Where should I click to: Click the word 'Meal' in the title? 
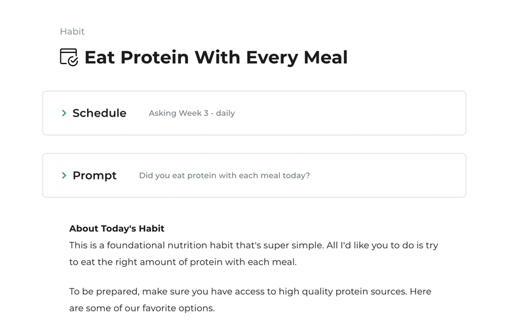(326, 58)
